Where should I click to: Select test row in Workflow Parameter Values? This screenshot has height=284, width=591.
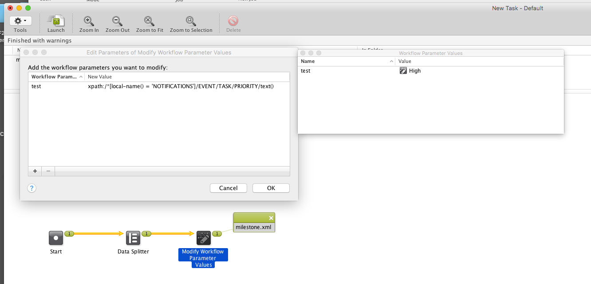[431, 71]
